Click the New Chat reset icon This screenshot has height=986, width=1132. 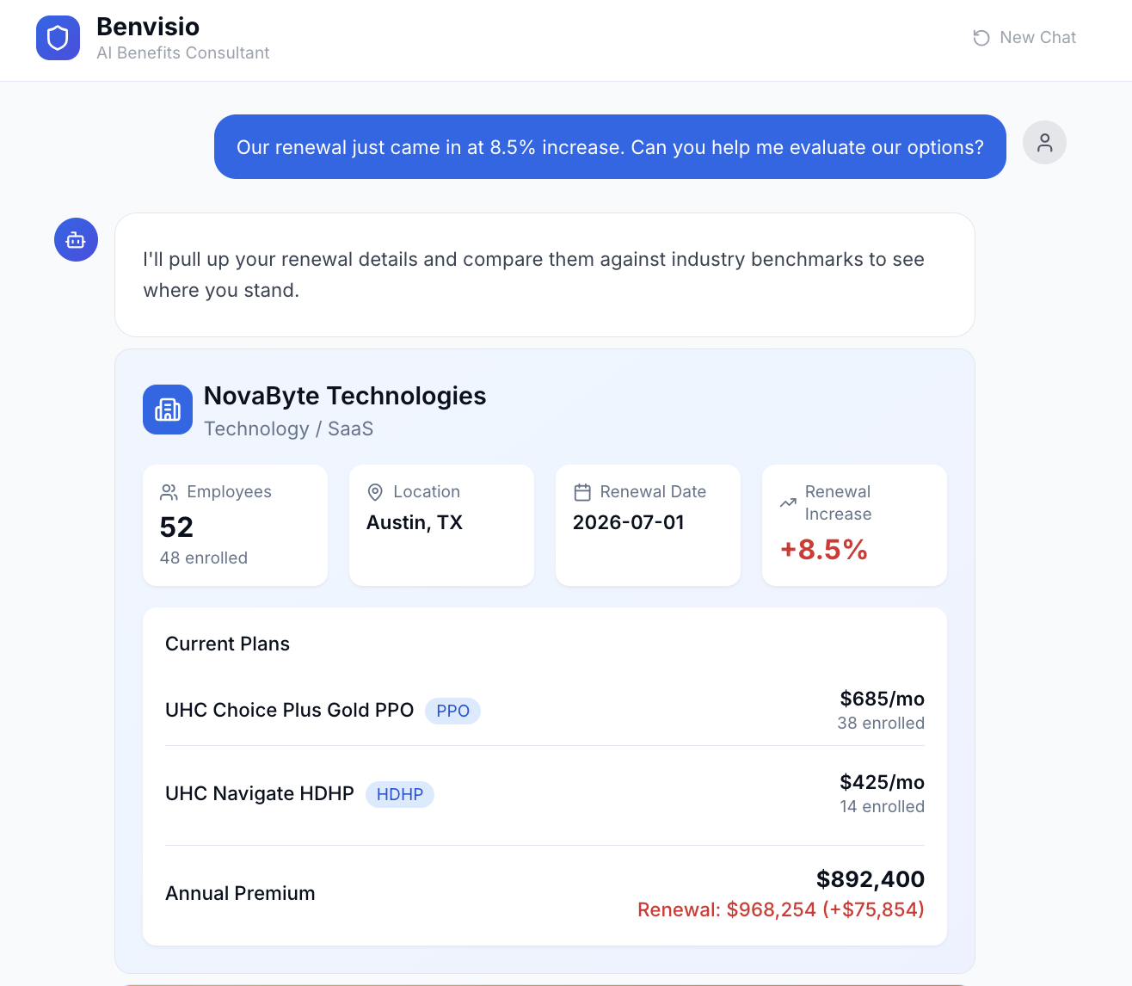click(981, 38)
